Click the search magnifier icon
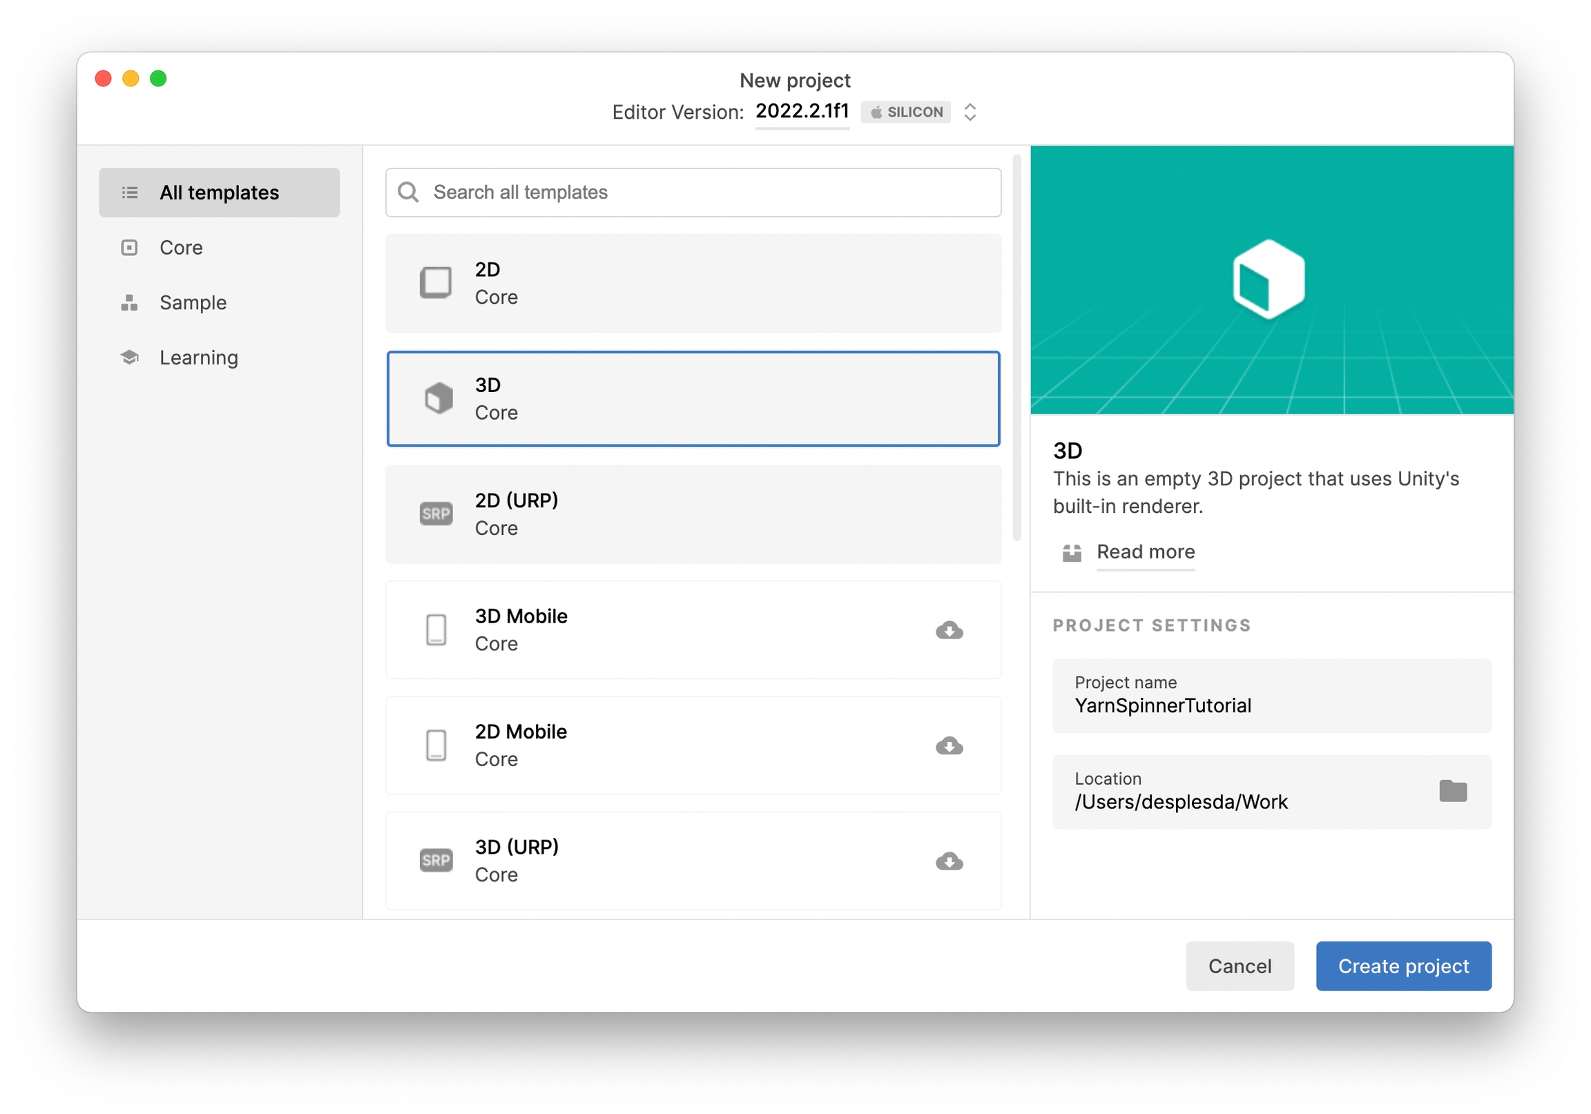Image resolution: width=1591 pixels, height=1114 pixels. click(408, 192)
